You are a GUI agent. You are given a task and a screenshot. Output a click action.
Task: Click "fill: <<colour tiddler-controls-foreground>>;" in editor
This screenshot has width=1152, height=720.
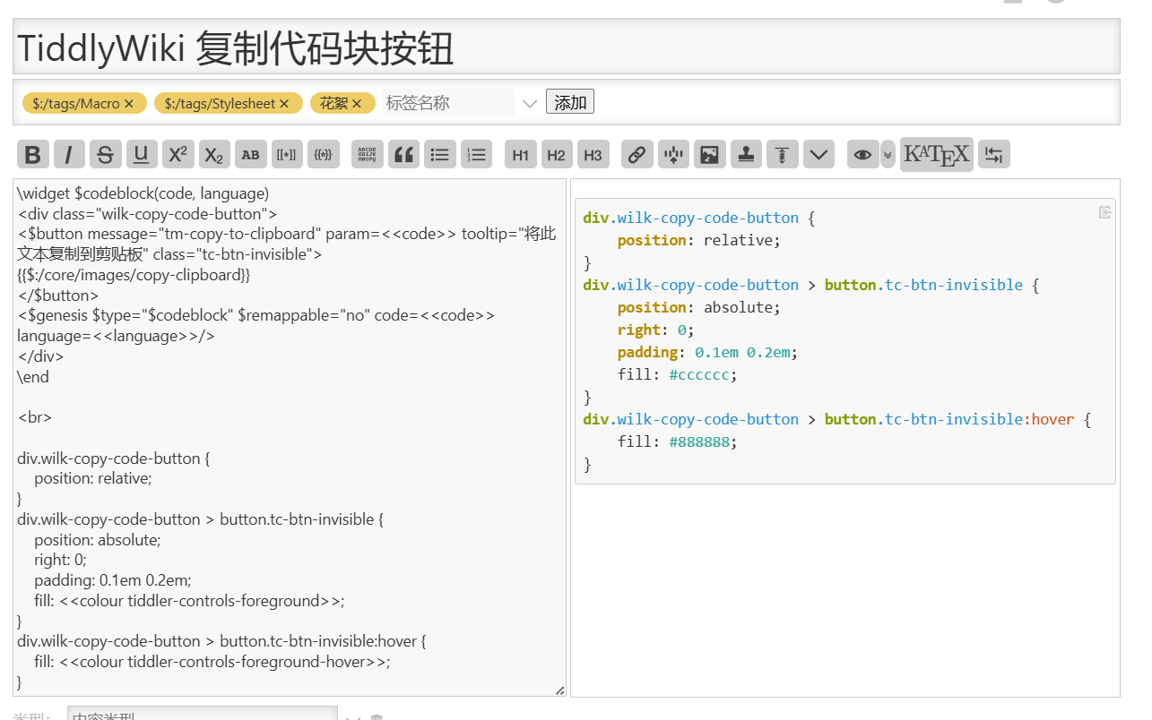point(189,601)
